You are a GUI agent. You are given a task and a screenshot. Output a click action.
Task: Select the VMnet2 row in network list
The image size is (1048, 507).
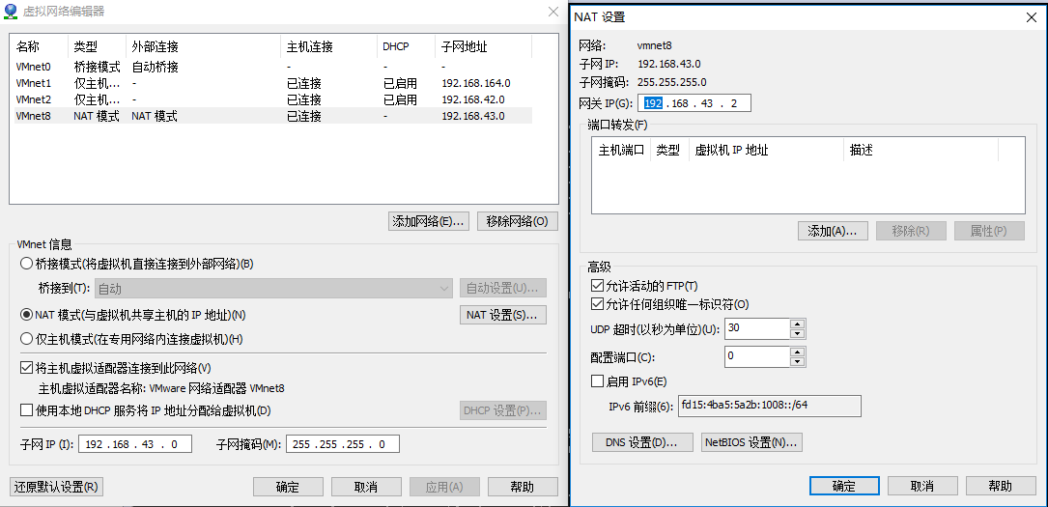(x=272, y=99)
